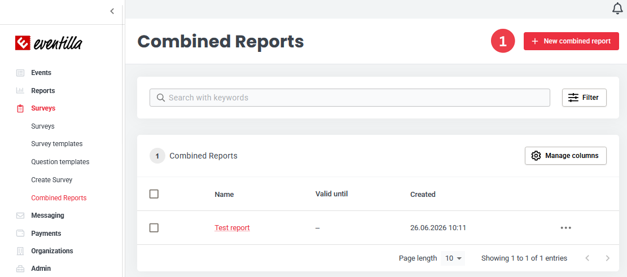Select Combined Reports in the sidebar
627x277 pixels.
coord(59,198)
